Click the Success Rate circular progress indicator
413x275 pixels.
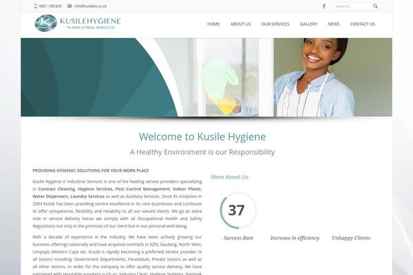pos(238,210)
